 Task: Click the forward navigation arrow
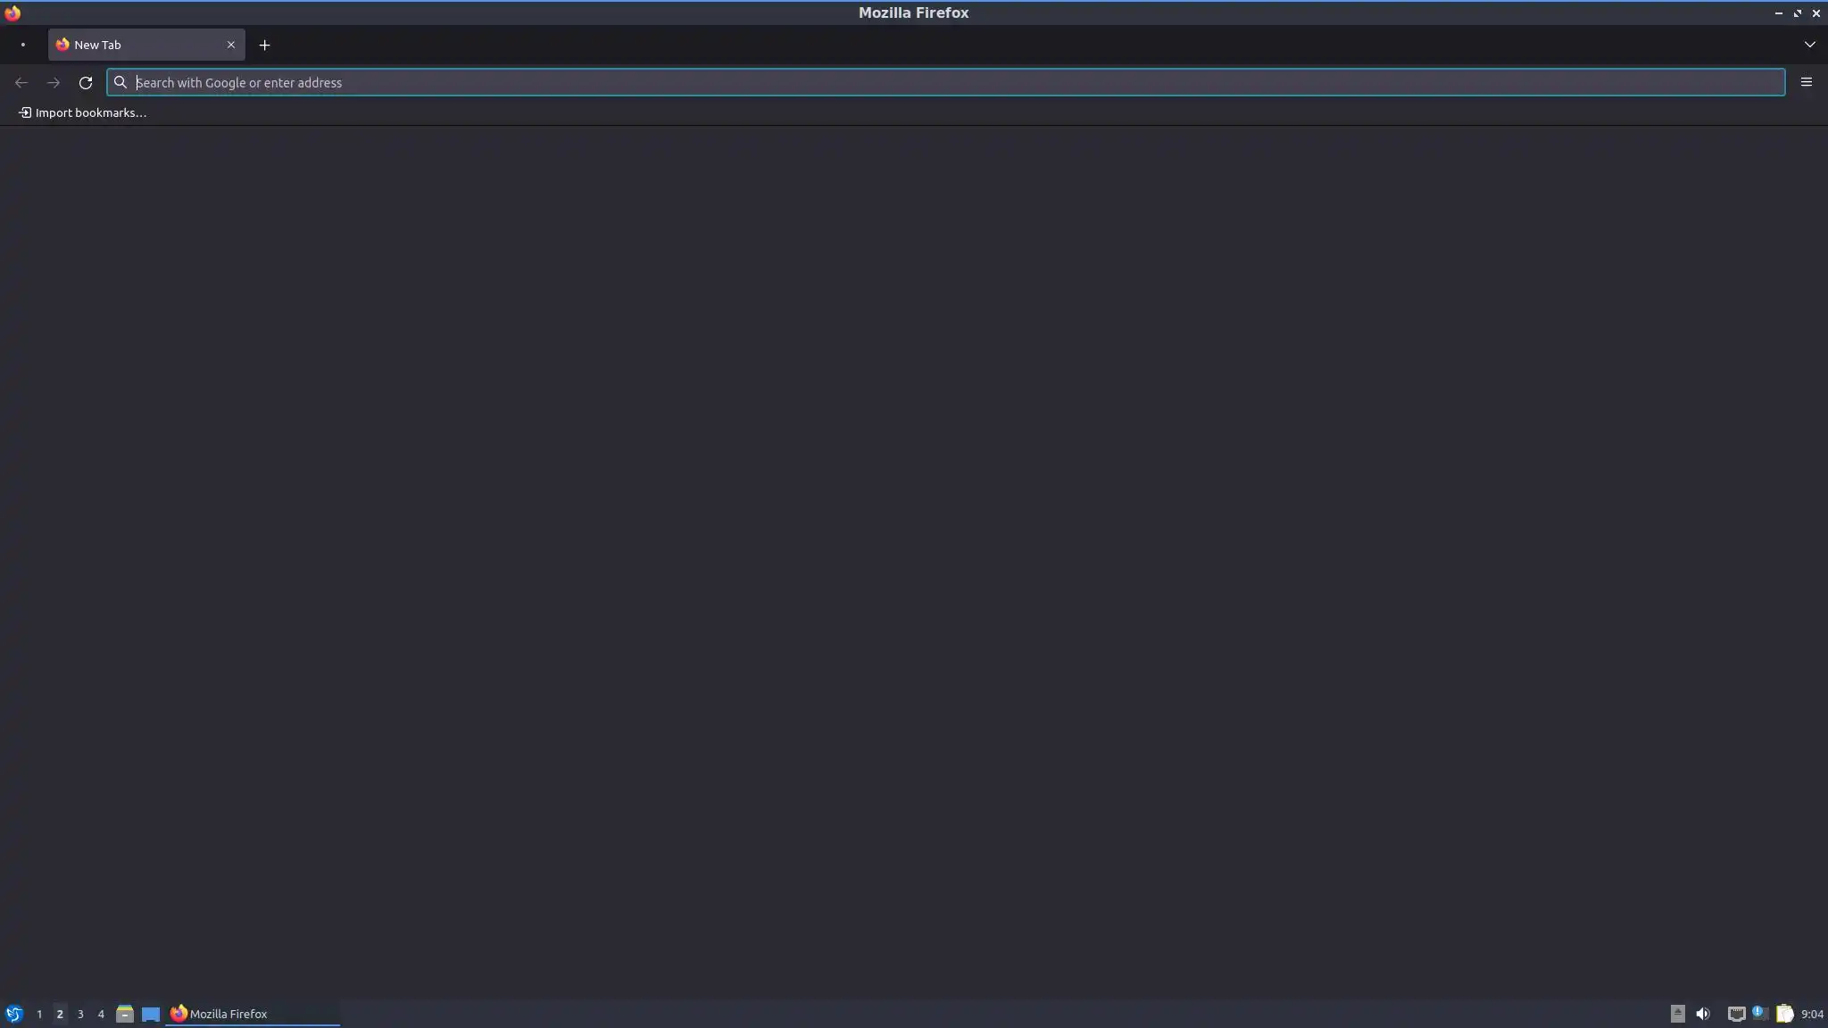click(54, 83)
